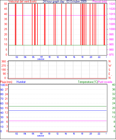Click hour 06 on the bottom time axis
This screenshot has height=140, width=116.
tap(33, 134)
